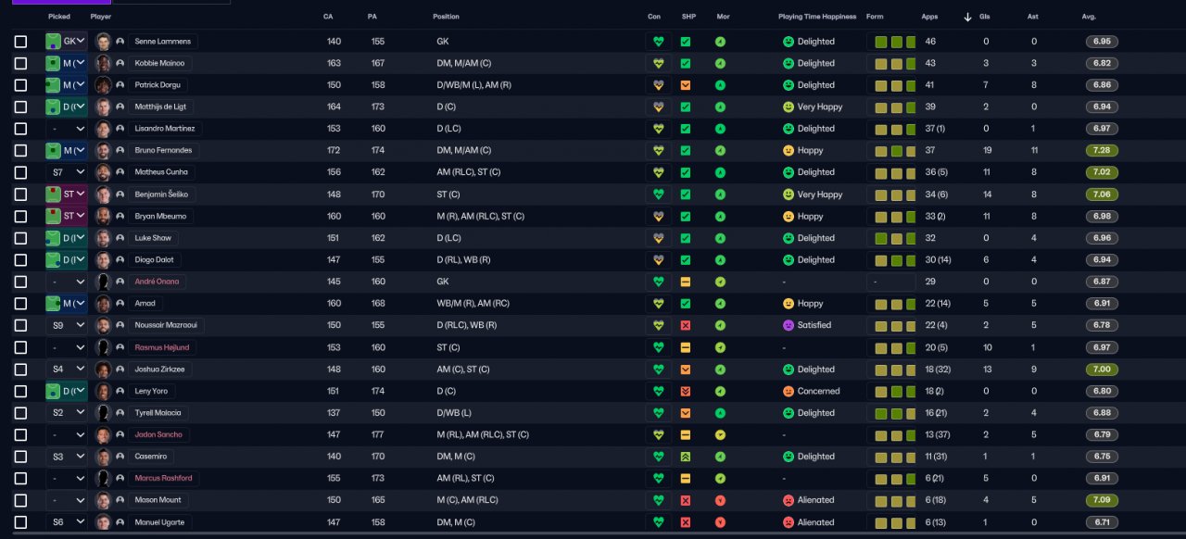Click Mason Mount's 7.09 average rating badge
Viewport: 1186px width, 539px height.
[1103, 500]
